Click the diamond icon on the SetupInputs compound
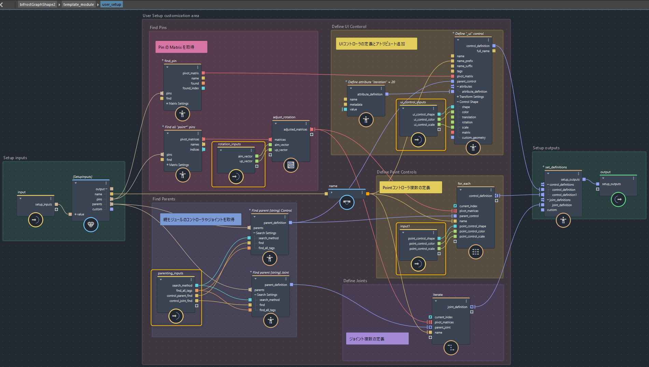This screenshot has width=649, height=367. 91,225
